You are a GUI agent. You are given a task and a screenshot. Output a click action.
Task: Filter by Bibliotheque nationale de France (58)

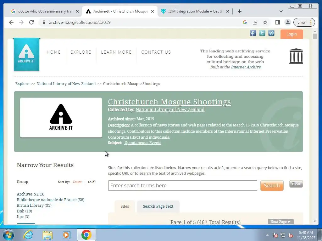click(51, 200)
